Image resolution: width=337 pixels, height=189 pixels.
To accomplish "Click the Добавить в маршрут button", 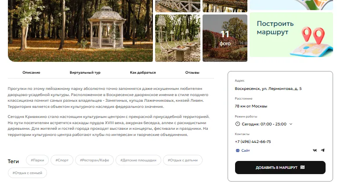I will 280,168.
